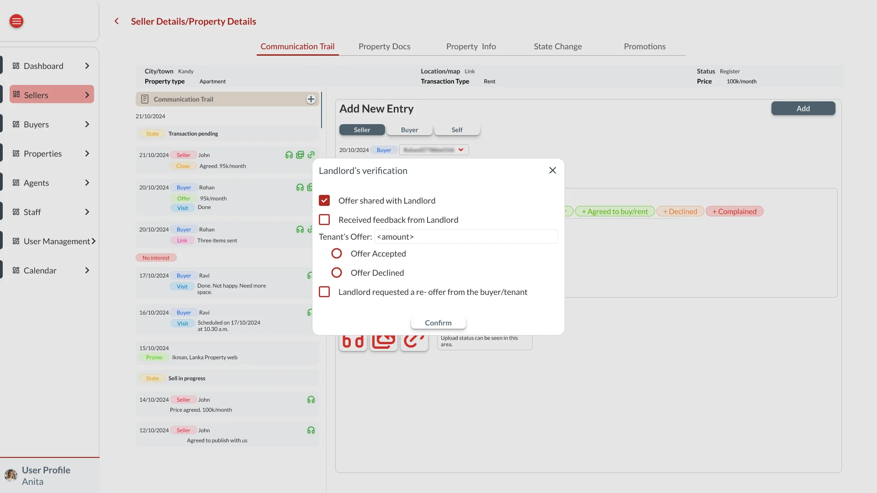This screenshot has width=877, height=493.
Task: Switch to the Promotions tab
Action: click(x=645, y=47)
